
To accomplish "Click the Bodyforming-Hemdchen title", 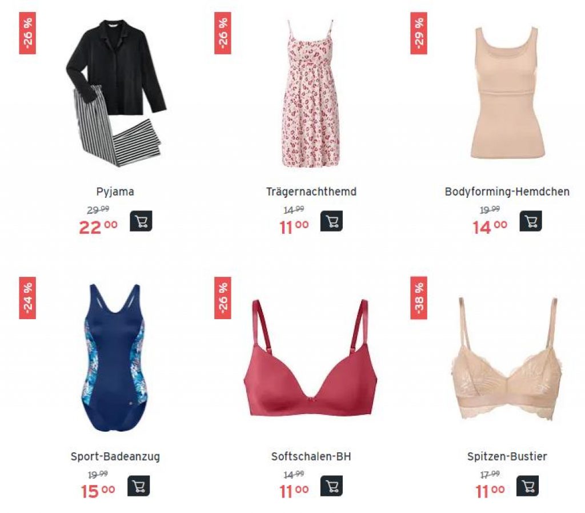I will 507,192.
